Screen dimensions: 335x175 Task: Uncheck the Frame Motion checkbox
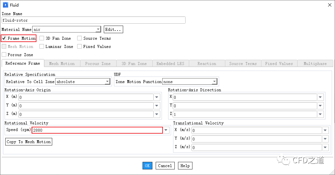tap(4, 38)
